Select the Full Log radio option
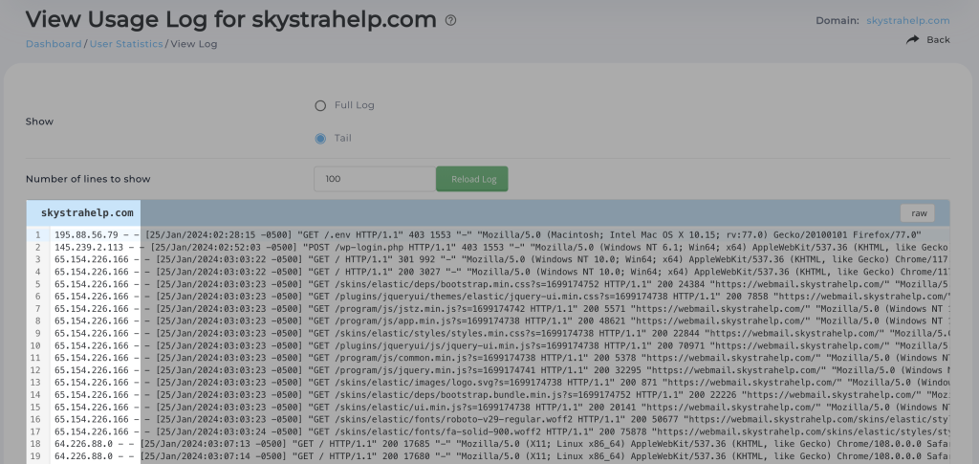Screen dimensions: 979x464 pyautogui.click(x=320, y=105)
